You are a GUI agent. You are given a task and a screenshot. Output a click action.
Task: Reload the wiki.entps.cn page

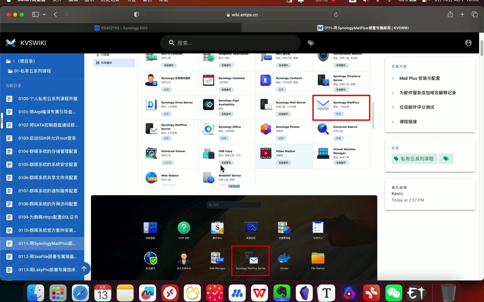coord(336,15)
